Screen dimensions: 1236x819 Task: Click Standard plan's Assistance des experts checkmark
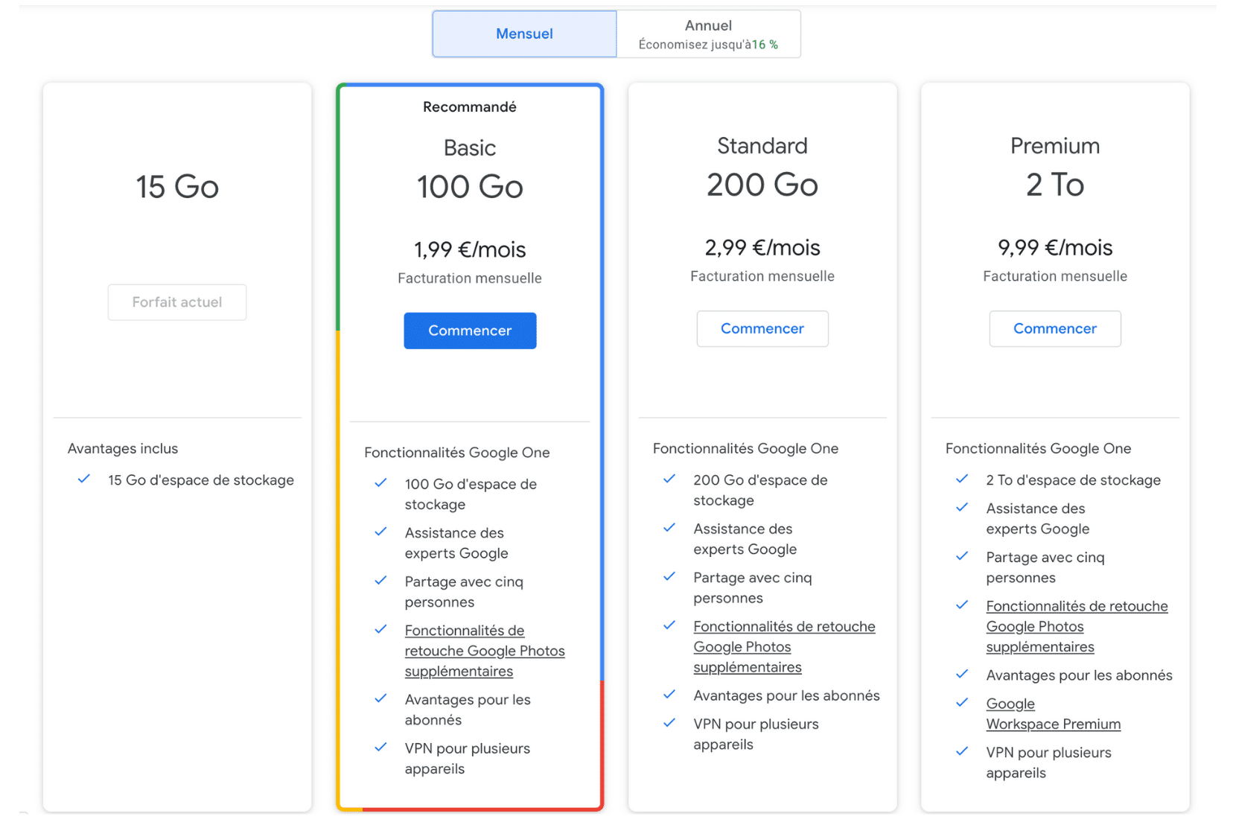669,528
